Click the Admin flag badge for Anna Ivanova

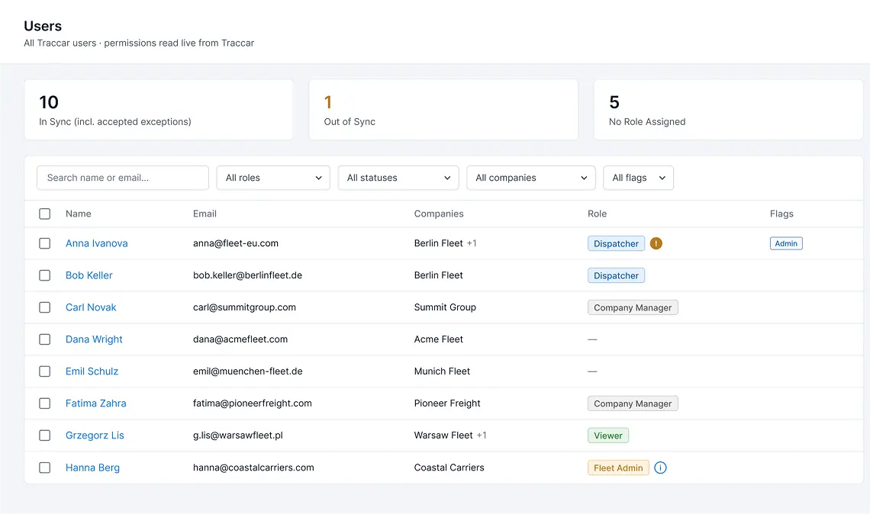click(x=786, y=243)
